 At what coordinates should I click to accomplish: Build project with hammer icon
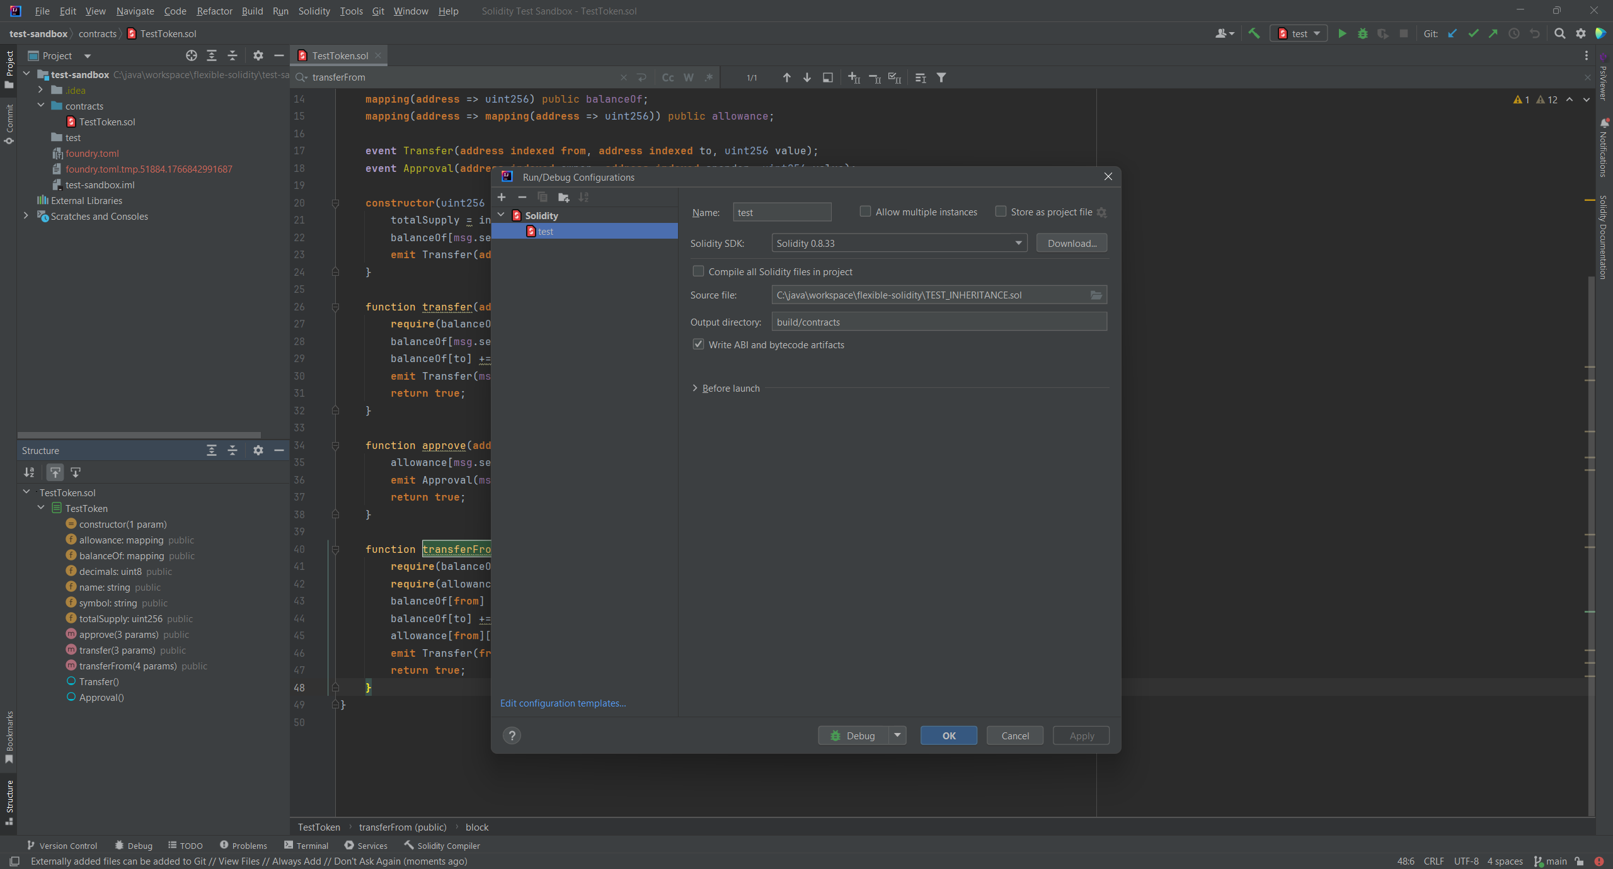1254,33
